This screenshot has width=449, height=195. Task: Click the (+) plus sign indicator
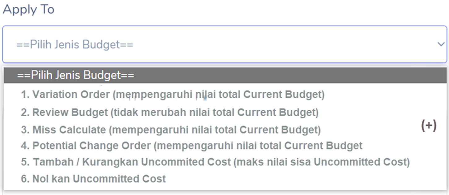coord(429,126)
